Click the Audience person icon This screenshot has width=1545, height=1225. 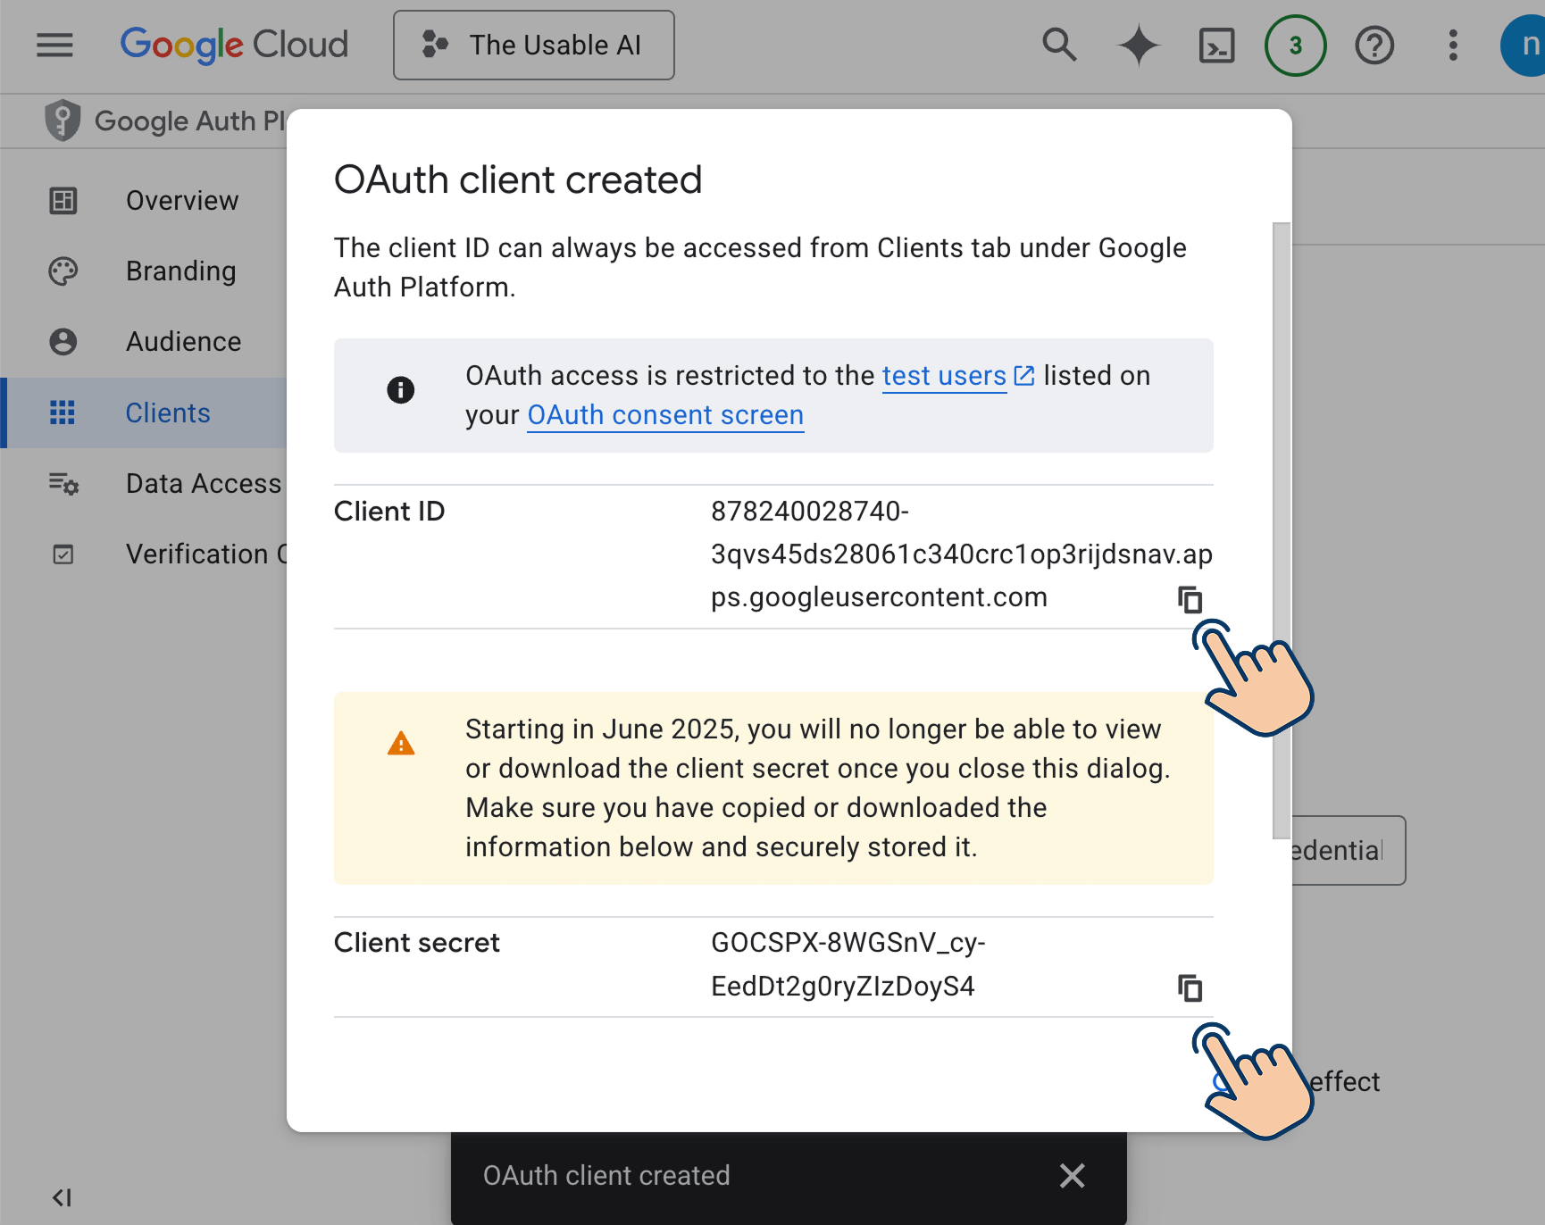coord(63,341)
